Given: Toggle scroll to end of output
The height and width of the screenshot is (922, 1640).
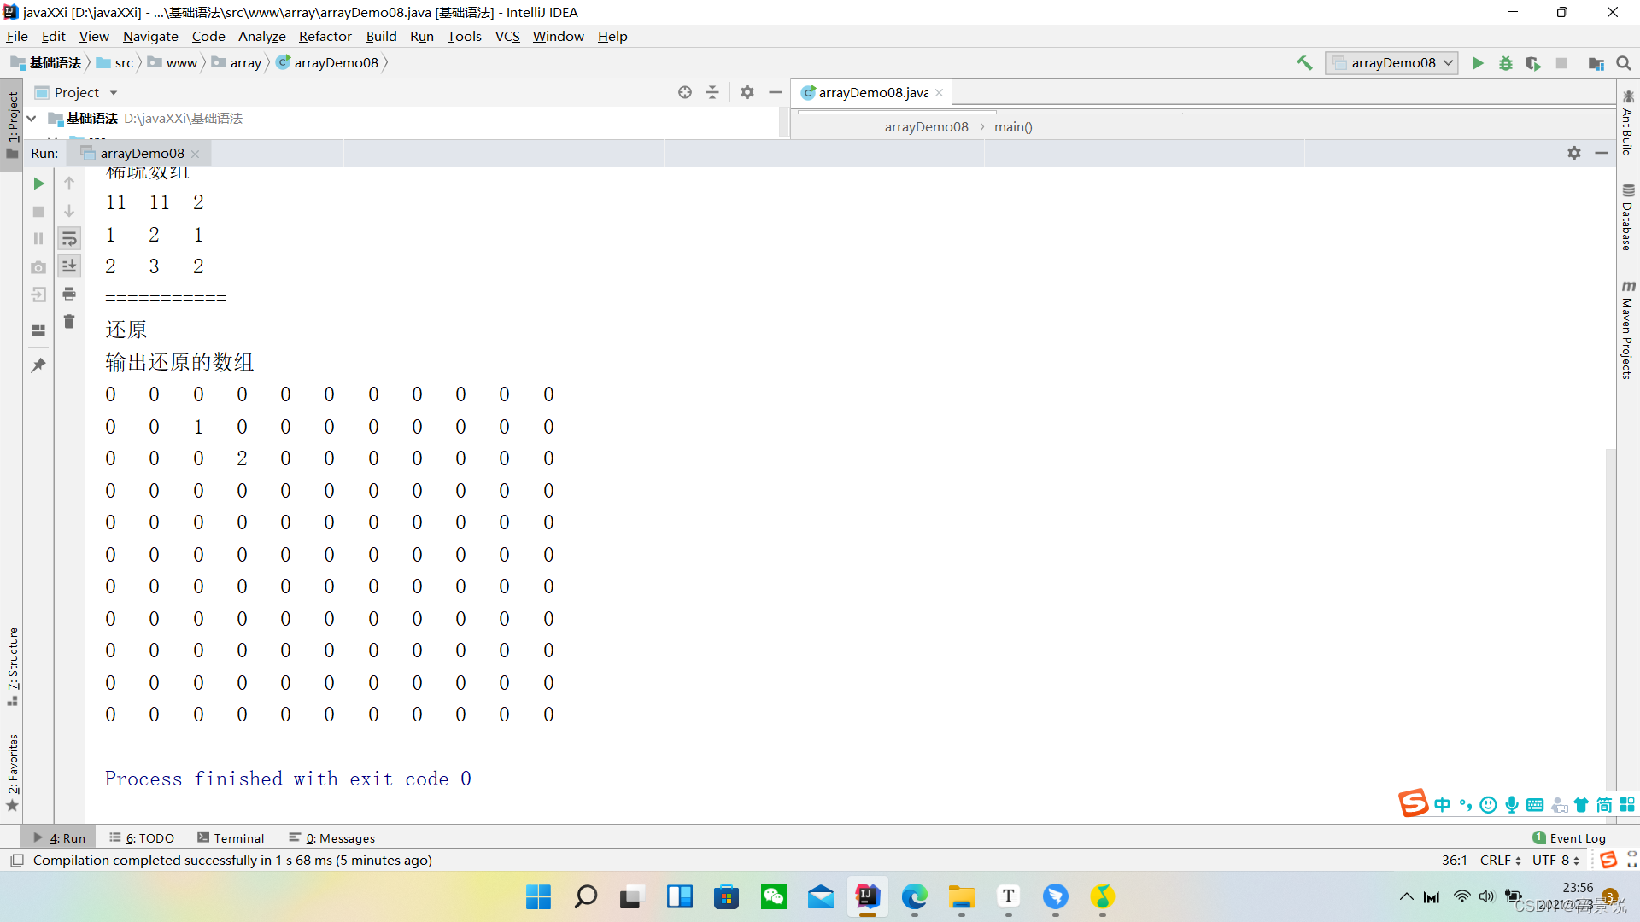Looking at the screenshot, I should 69,266.
